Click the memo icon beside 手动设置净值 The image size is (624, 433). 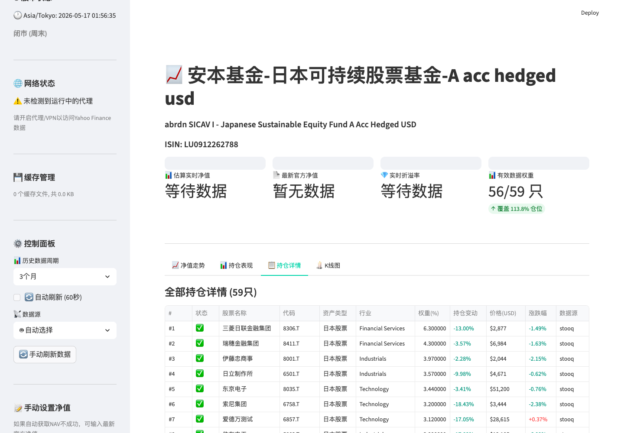click(x=18, y=408)
